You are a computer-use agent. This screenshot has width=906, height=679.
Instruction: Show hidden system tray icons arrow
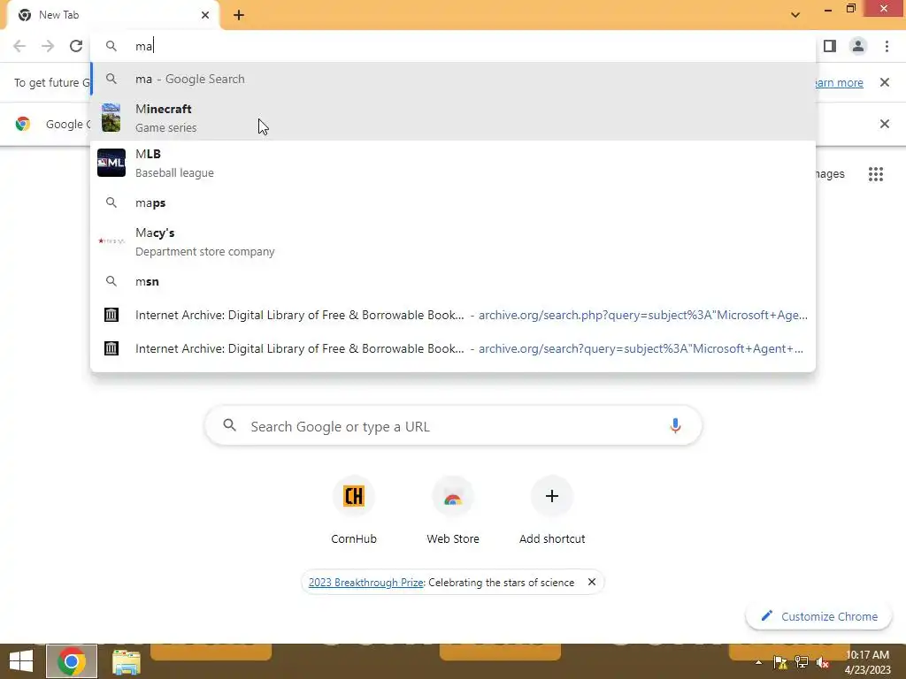click(758, 662)
